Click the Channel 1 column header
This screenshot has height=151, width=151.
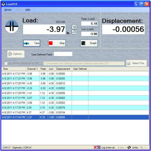(x=32, y=69)
